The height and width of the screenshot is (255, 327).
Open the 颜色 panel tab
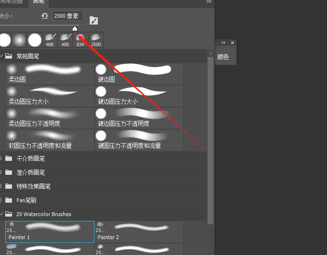[x=223, y=57]
